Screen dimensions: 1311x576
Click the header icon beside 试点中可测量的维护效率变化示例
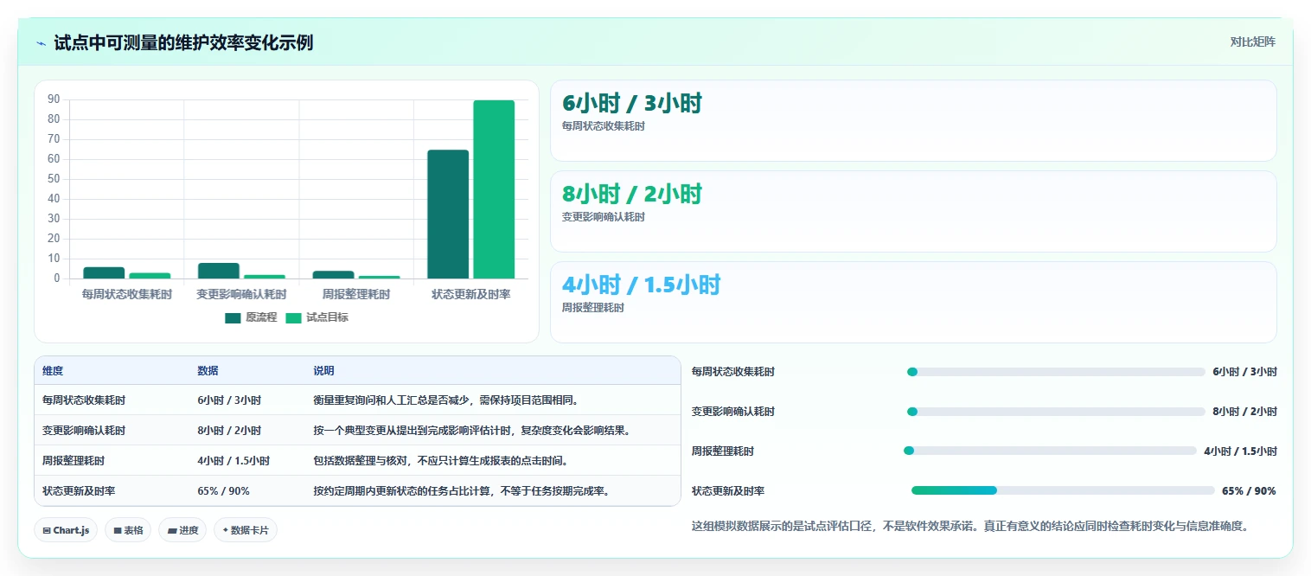click(42, 42)
